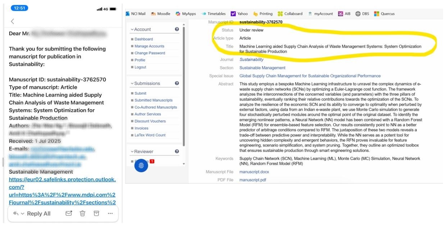The height and width of the screenshot is (228, 447).
Task: Collapse the Submissions section
Action: coord(145,83)
